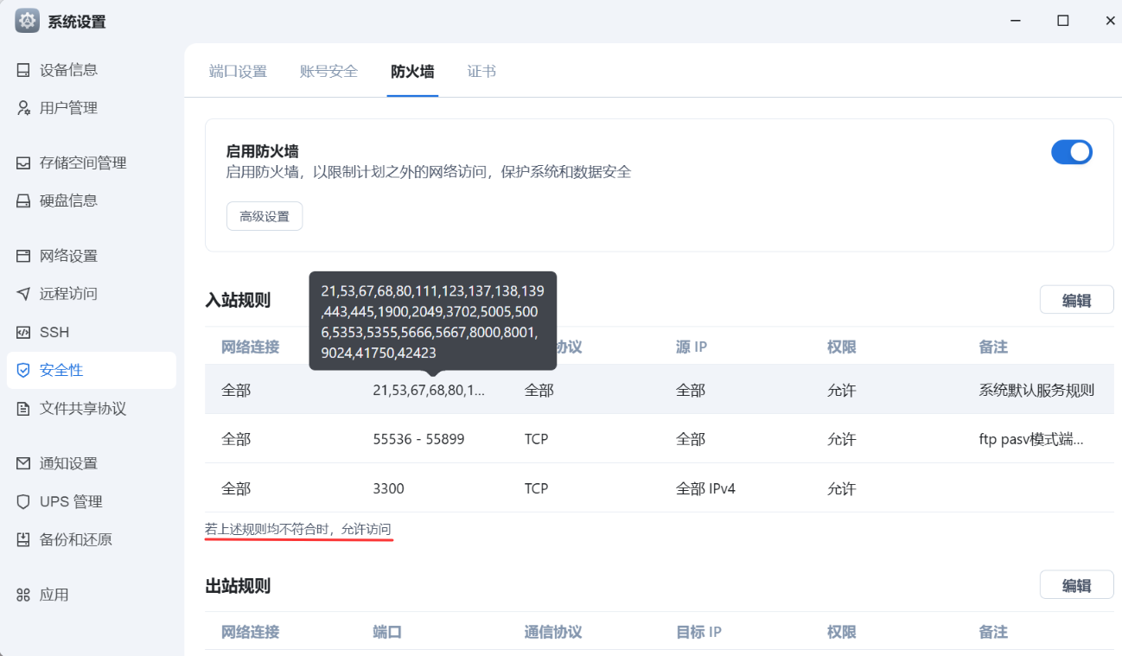Click the inbound 备注 column header
Image resolution: width=1122 pixels, height=656 pixels.
(993, 347)
